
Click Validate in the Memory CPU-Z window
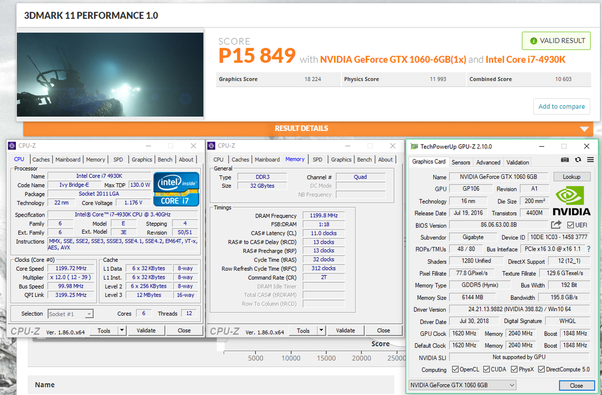(x=345, y=330)
